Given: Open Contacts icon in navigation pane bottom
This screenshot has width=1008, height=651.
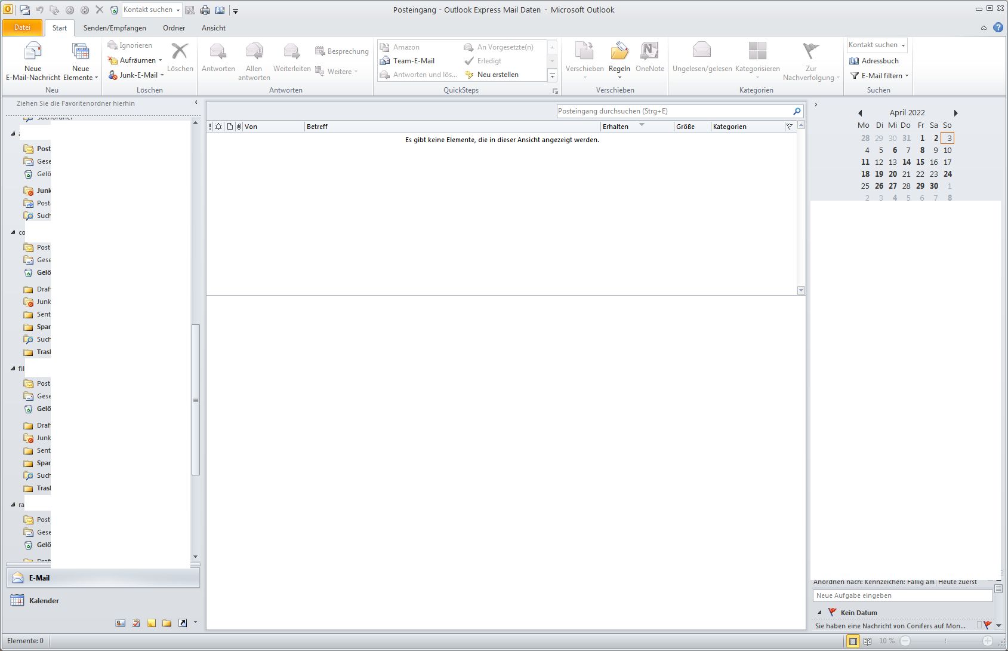Looking at the screenshot, I should (x=121, y=623).
